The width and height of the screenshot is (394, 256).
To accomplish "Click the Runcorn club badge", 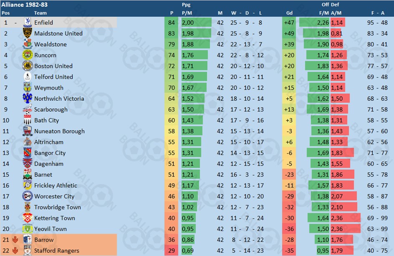I will click(x=28, y=55).
